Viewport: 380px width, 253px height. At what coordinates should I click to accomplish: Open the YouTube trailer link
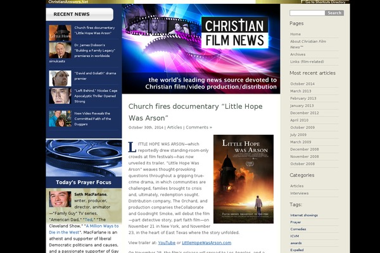(x=167, y=243)
